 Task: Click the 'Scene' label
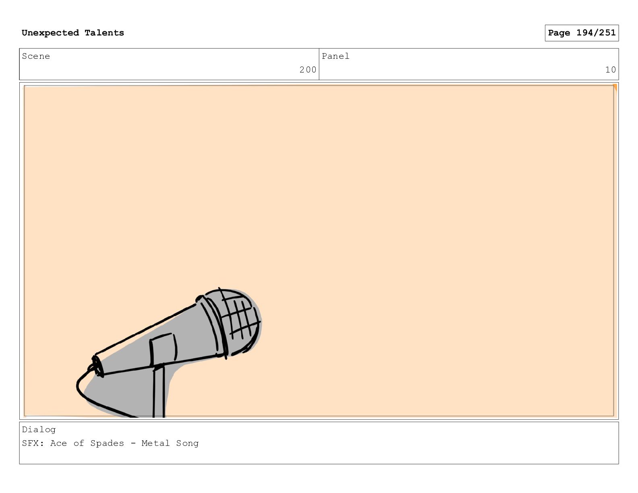tap(36, 56)
